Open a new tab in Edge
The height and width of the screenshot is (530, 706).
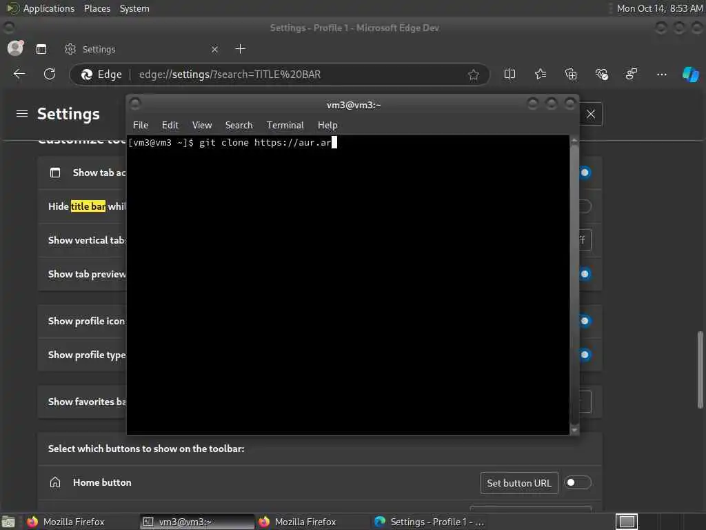pyautogui.click(x=241, y=49)
